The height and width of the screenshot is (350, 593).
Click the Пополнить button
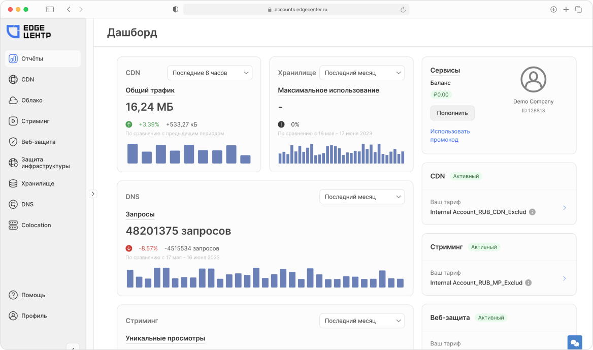click(x=452, y=113)
